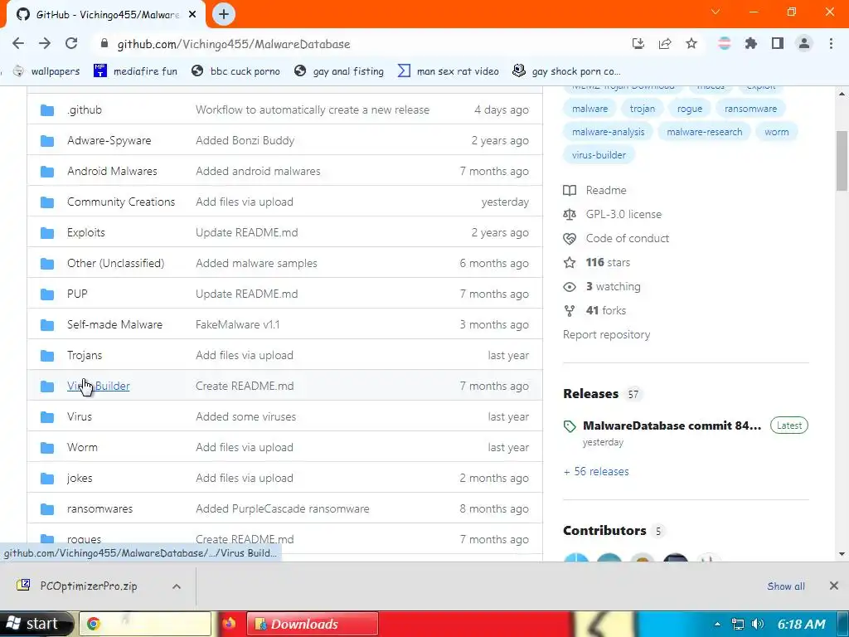Go back with the browser back arrow
Screen dimensions: 849x637
[18, 43]
